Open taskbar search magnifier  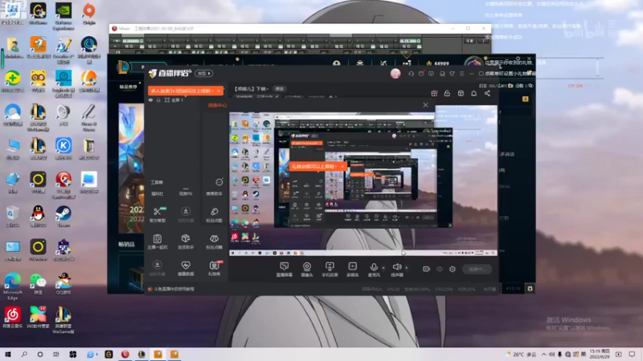(24, 354)
